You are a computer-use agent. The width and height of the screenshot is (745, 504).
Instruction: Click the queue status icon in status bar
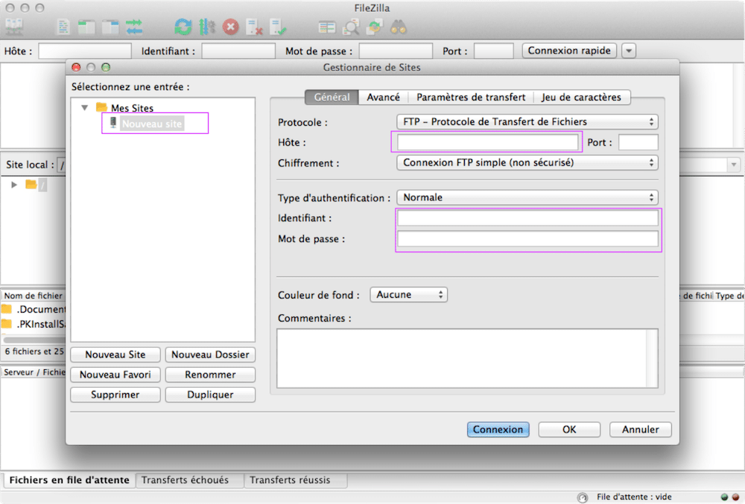(583, 497)
